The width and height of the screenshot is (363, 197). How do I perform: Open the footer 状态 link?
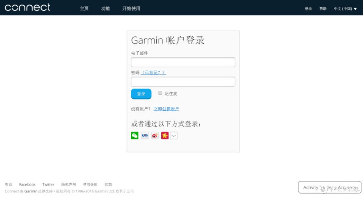click(x=108, y=185)
